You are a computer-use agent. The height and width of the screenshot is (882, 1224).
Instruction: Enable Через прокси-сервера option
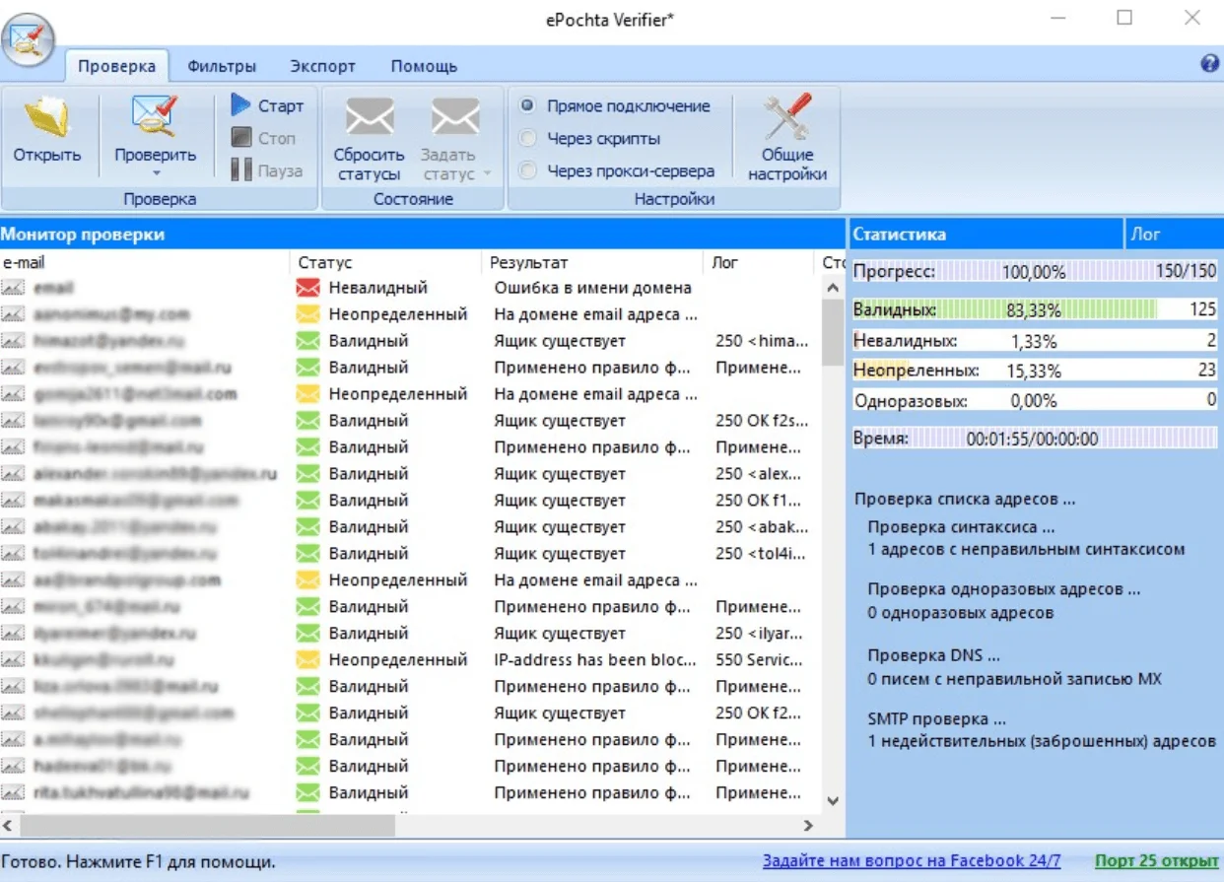click(528, 171)
